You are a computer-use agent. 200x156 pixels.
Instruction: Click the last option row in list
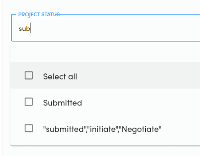point(105,128)
